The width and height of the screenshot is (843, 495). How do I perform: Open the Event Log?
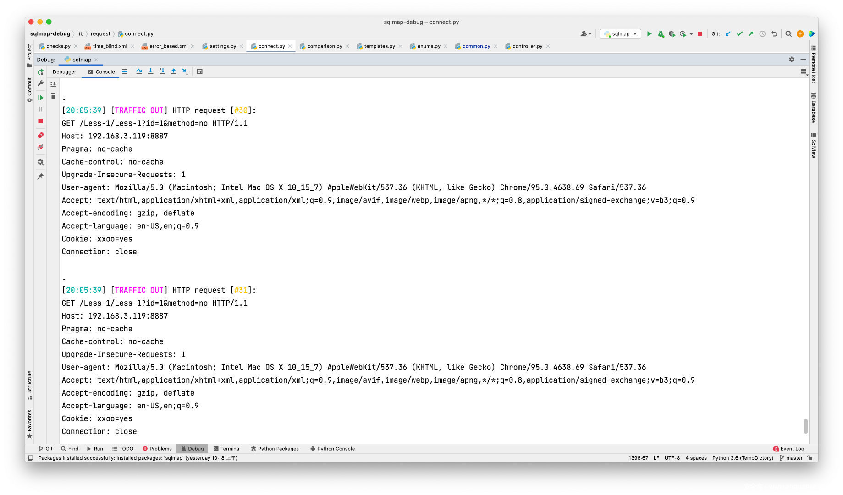[x=788, y=449]
